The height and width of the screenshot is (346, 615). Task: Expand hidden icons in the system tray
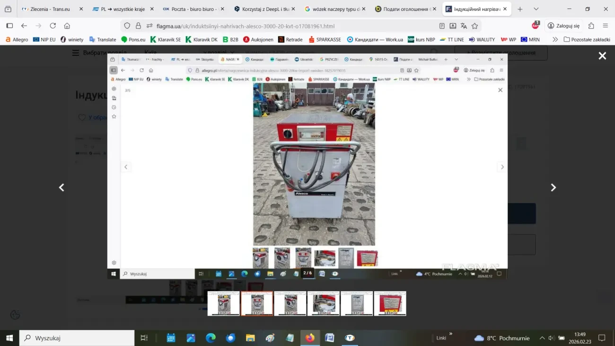(x=542, y=338)
